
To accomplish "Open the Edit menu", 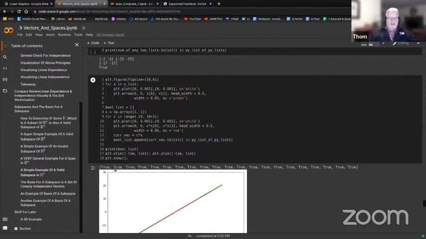I will coord(29,35).
